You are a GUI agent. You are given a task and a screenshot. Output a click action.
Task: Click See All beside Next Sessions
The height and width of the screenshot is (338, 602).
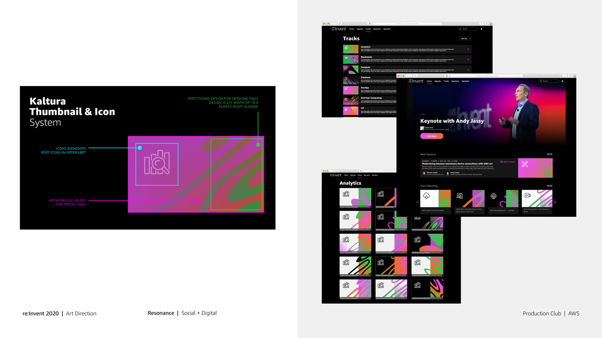coord(549,154)
